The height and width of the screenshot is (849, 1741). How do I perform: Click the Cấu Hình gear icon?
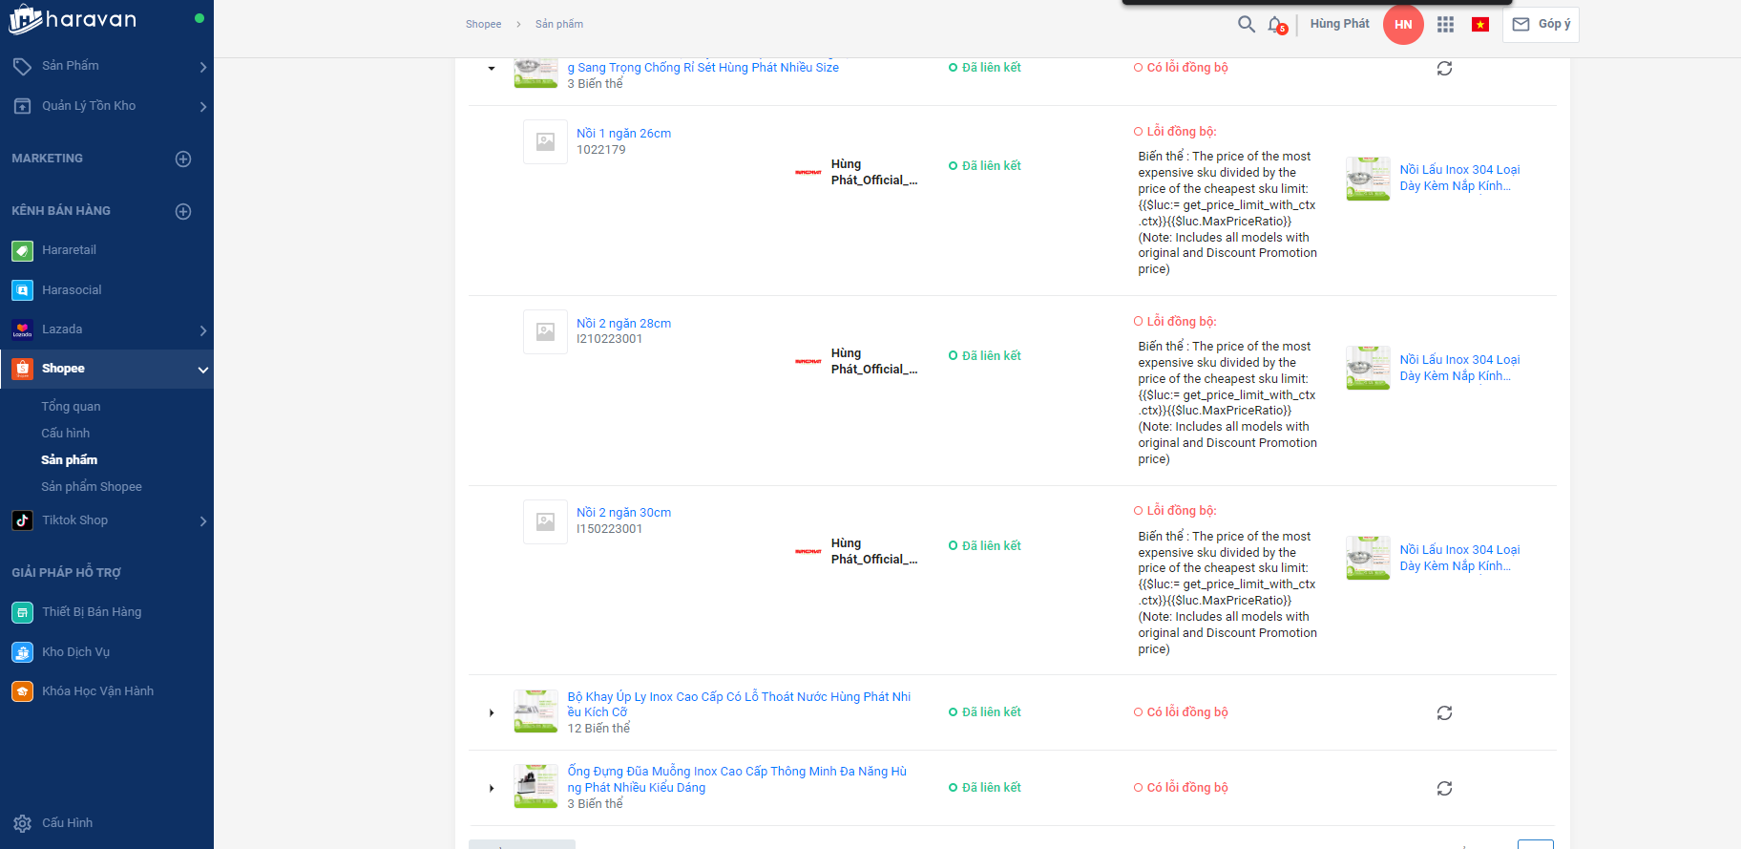click(22, 823)
